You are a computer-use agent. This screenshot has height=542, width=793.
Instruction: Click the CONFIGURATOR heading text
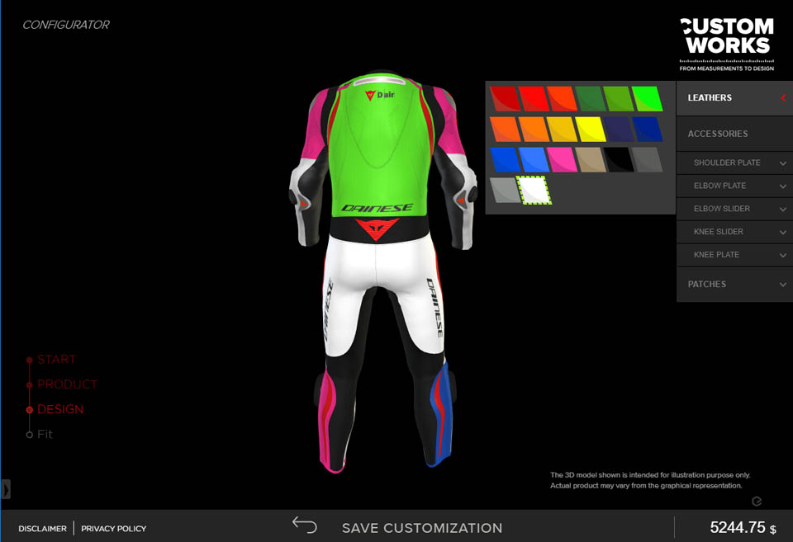click(x=66, y=25)
